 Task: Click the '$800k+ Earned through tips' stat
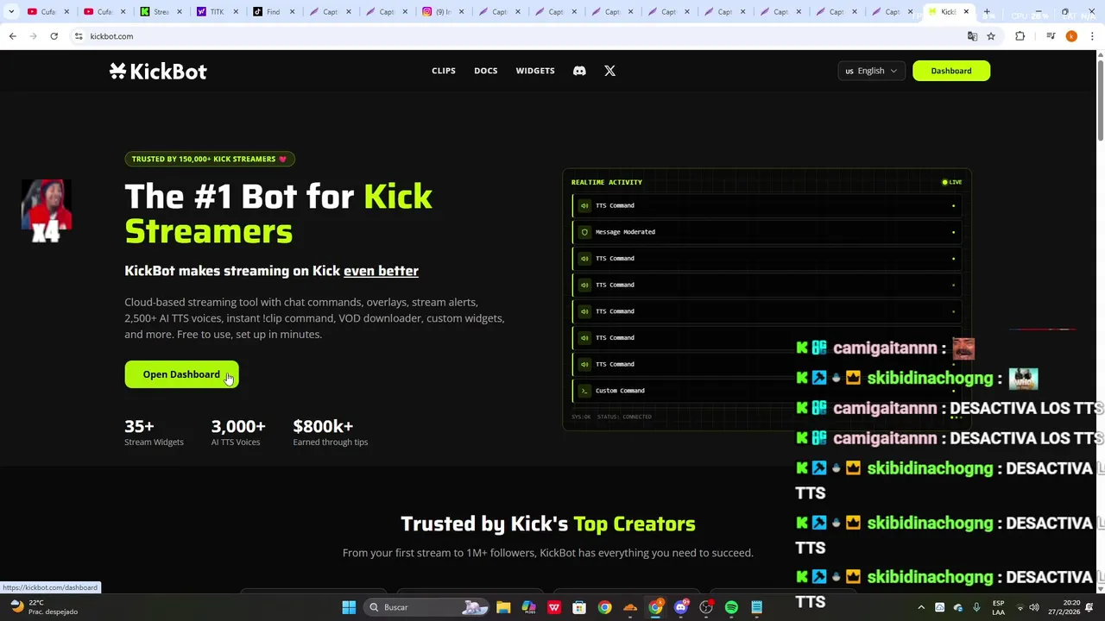[330, 432]
